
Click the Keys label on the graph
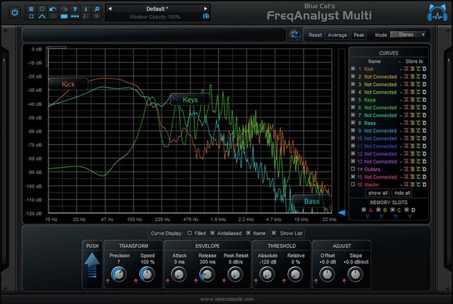190,100
